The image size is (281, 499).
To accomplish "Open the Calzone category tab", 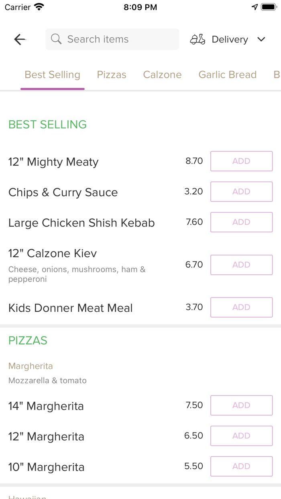I will coord(162,75).
